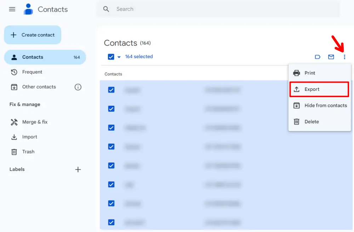
Task: Open the Import contacts screen
Action: (x=30, y=137)
